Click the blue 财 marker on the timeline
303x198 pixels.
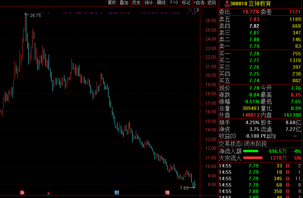tap(117, 193)
